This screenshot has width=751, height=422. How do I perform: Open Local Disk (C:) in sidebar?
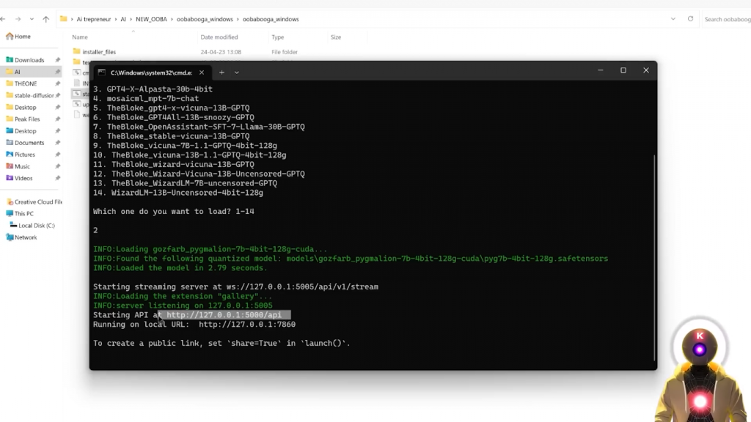click(37, 226)
